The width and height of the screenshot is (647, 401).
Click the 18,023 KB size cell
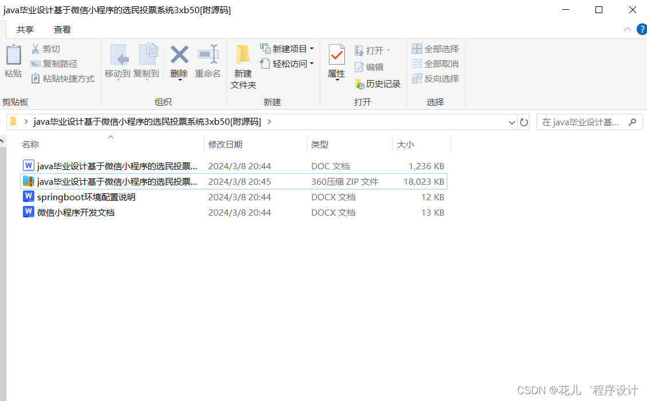424,181
